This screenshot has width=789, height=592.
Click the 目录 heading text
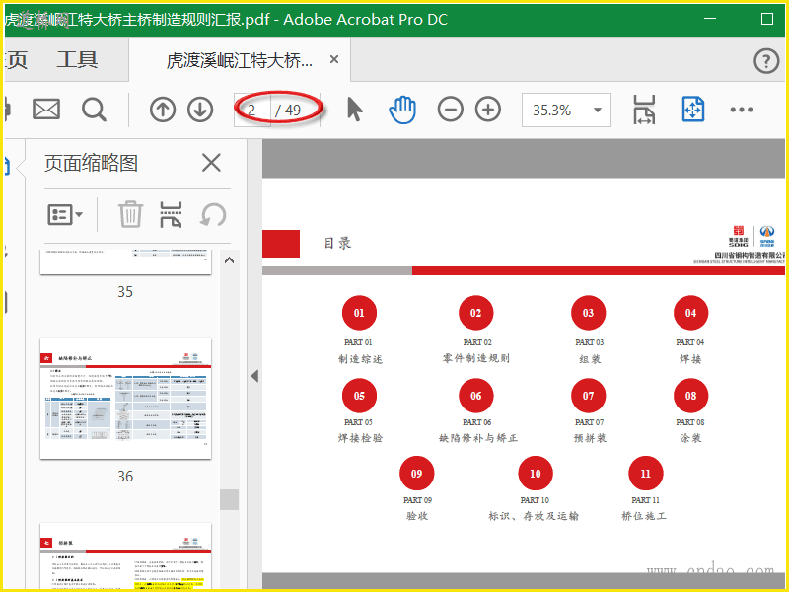point(337,243)
